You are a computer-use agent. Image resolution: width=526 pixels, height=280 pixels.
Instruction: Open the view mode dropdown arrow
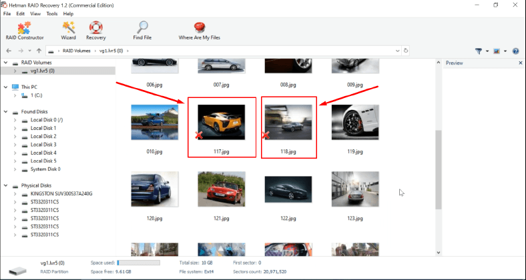pos(505,51)
